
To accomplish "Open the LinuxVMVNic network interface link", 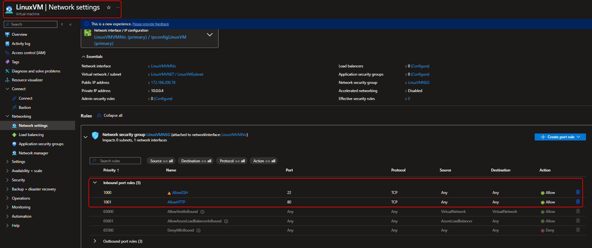I will click(163, 66).
